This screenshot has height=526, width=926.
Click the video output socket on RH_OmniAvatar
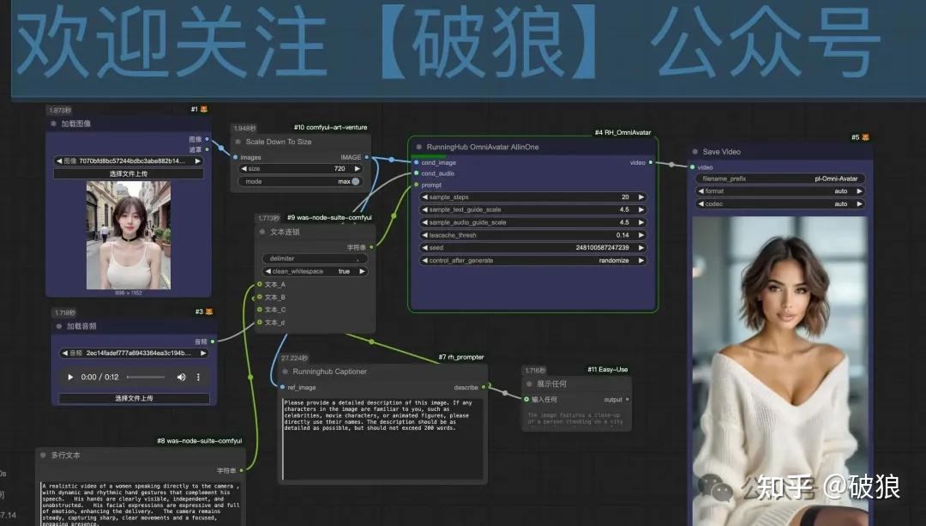[652, 162]
